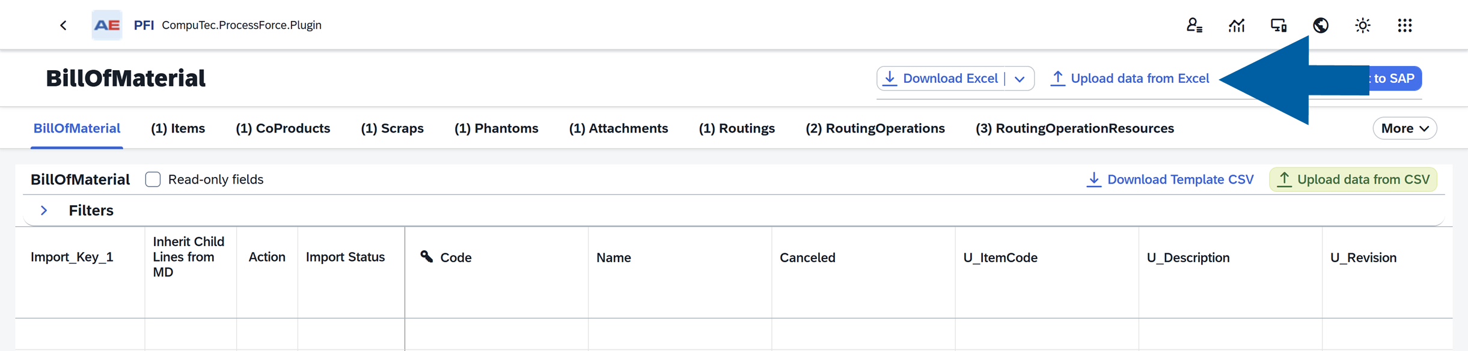Expand the Filters section
Screen dimensions: 1468x351
(44, 211)
